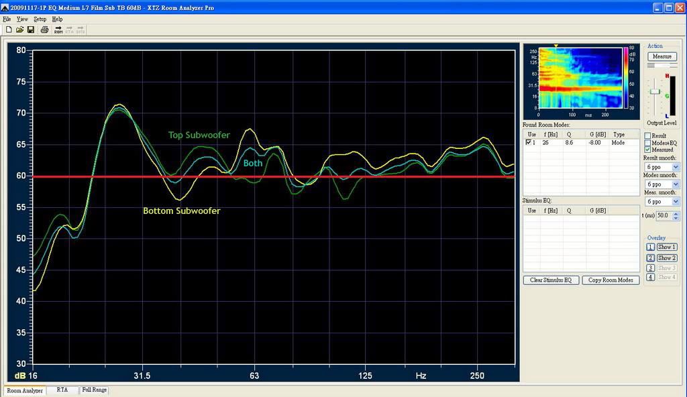Open the View menu
Viewport: 687px width, 397px height.
tap(22, 19)
